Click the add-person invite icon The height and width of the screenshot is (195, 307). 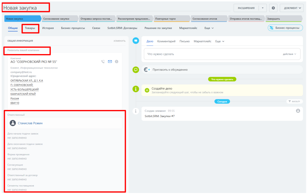point(147,70)
